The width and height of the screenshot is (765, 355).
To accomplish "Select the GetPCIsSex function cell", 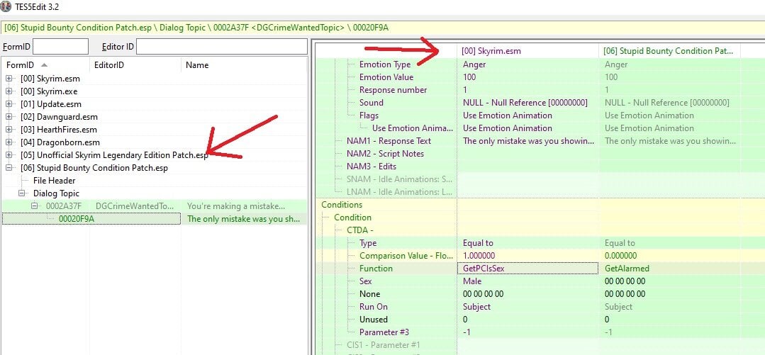I will 527,269.
